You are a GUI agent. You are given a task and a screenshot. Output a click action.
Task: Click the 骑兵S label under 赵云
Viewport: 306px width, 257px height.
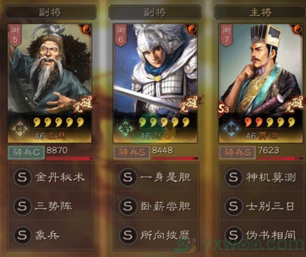click(132, 152)
